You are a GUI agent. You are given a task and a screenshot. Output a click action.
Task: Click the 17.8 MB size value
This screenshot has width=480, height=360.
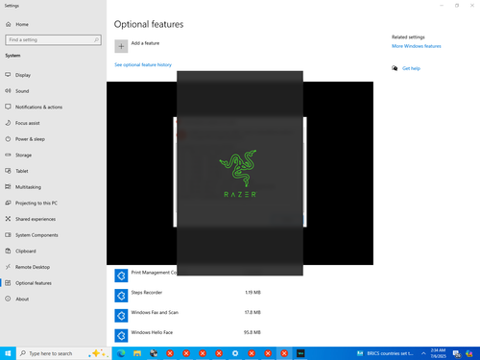(252, 312)
